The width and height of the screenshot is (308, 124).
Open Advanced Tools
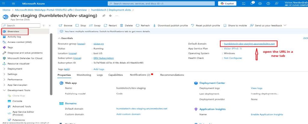tap(22, 106)
